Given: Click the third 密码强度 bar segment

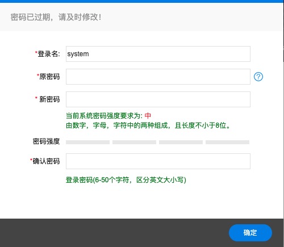Looking at the screenshot, I should click(x=181, y=142).
